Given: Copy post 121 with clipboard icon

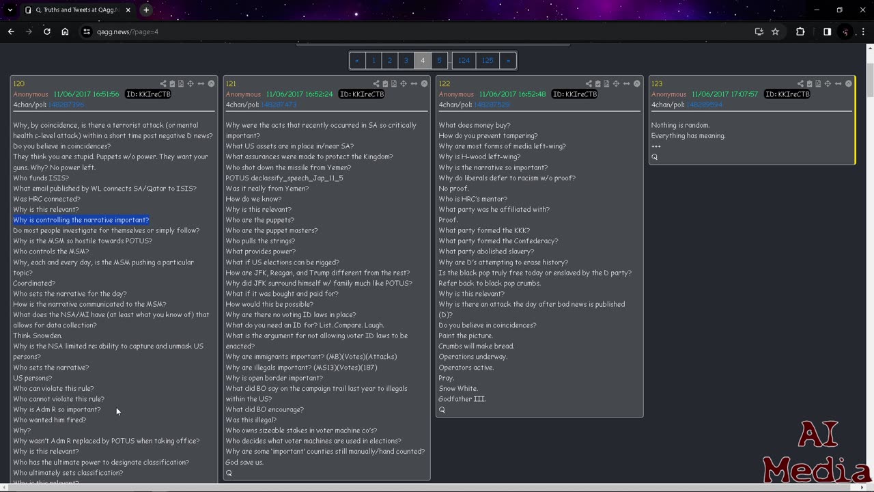Looking at the screenshot, I should pyautogui.click(x=385, y=83).
